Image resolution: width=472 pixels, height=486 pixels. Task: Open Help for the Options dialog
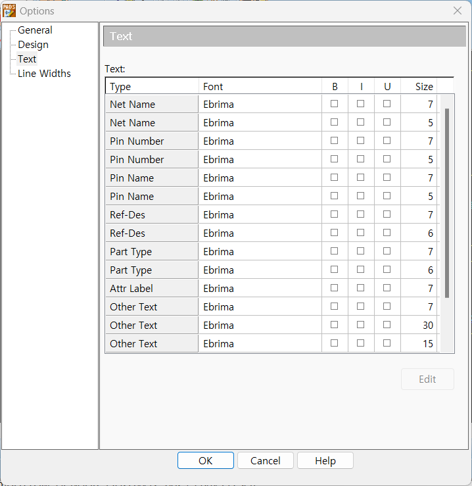[325, 460]
